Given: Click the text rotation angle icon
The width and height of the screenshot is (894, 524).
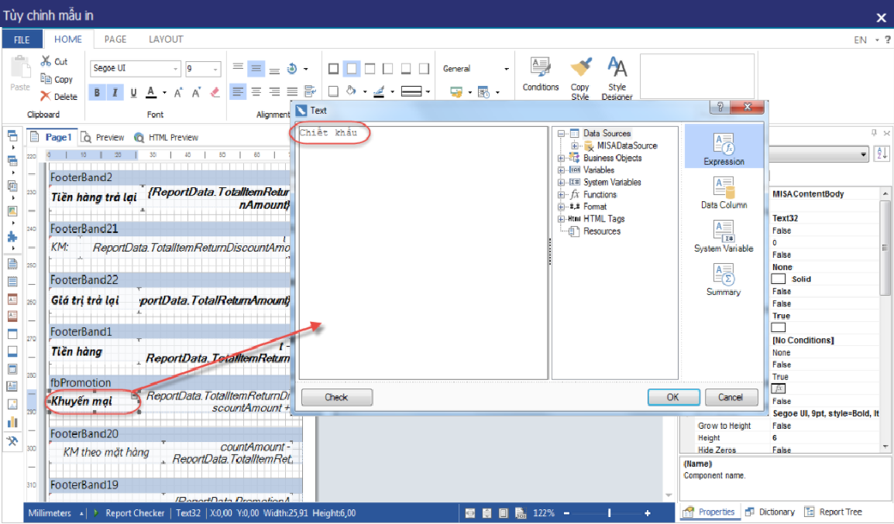Looking at the screenshot, I should [x=292, y=68].
